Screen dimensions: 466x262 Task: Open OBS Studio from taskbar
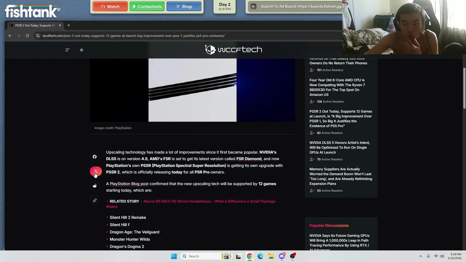[293, 256]
